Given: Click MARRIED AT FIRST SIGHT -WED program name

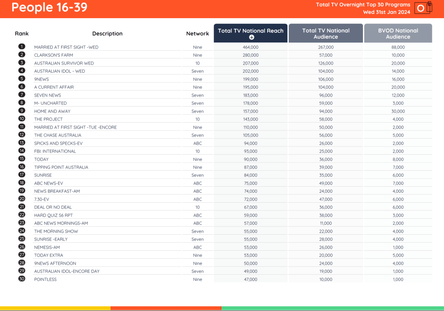Looking at the screenshot, I should pos(65,47).
